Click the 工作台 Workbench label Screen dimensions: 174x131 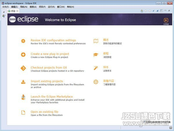pyautogui.click(x=166, y=24)
